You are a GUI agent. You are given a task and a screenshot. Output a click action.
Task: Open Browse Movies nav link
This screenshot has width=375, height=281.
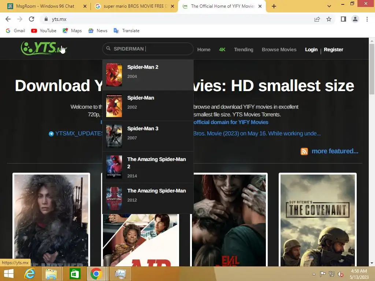279,49
